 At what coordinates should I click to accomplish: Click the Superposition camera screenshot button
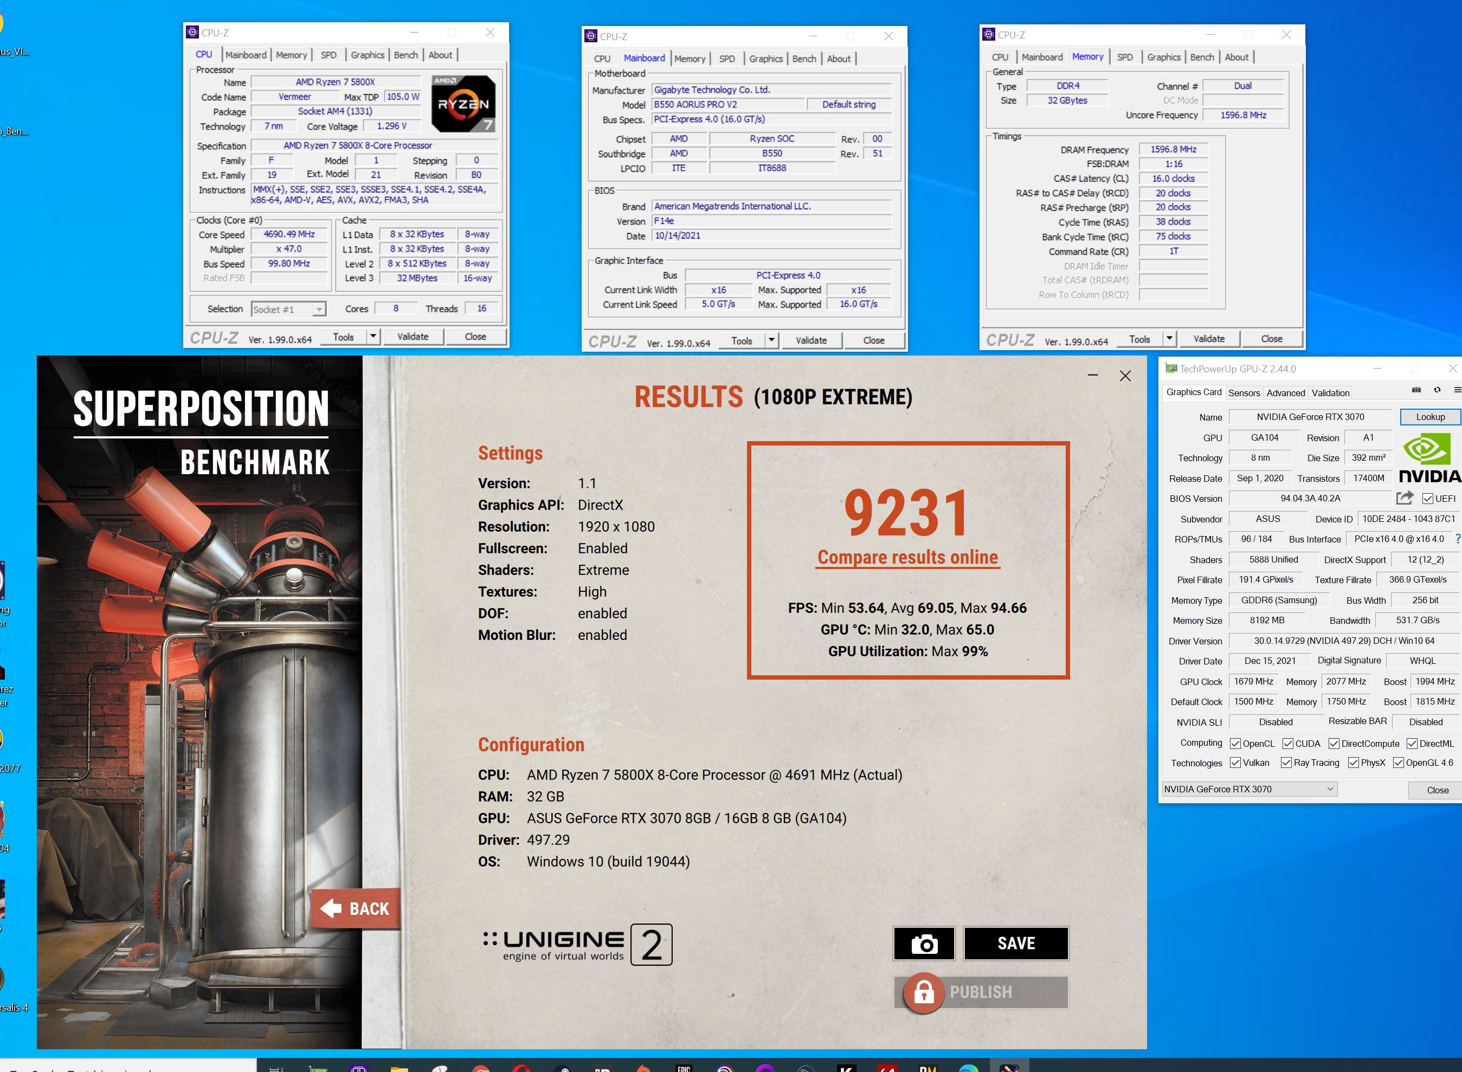(924, 944)
